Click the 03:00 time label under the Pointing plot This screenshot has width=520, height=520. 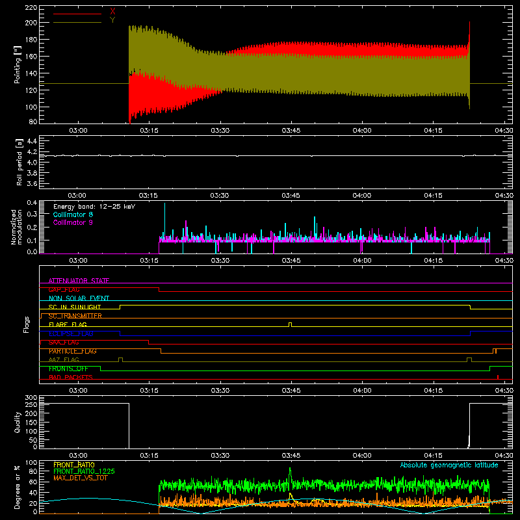point(78,131)
